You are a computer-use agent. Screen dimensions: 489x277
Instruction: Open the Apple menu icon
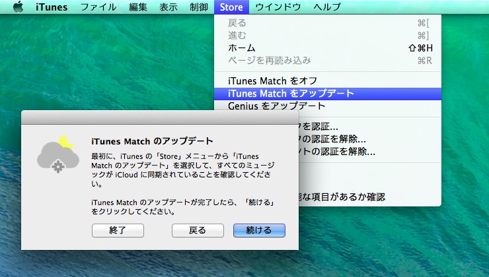(18, 7)
